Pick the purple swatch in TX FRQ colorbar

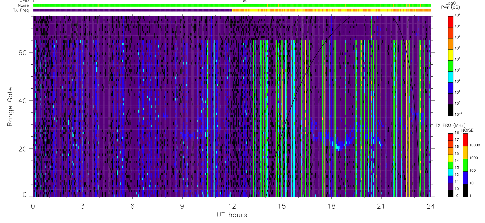[x=451, y=187]
